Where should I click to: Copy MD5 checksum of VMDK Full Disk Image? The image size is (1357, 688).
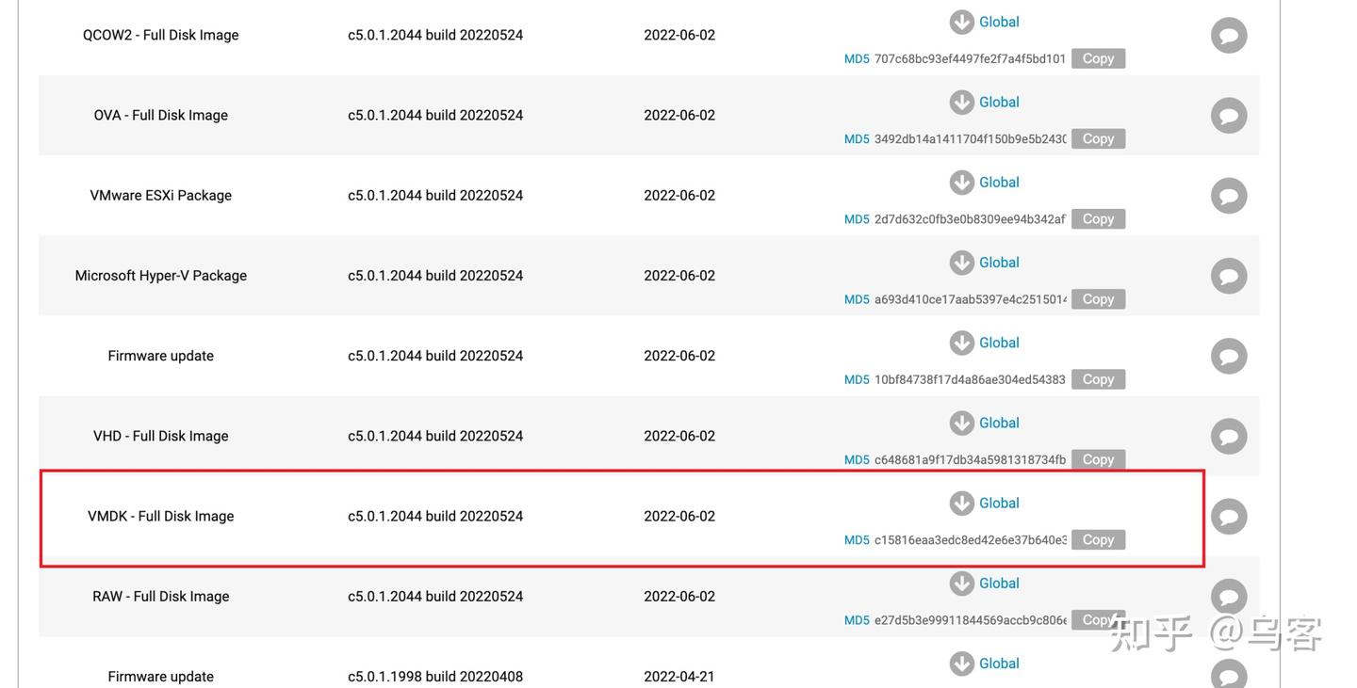click(x=1098, y=539)
